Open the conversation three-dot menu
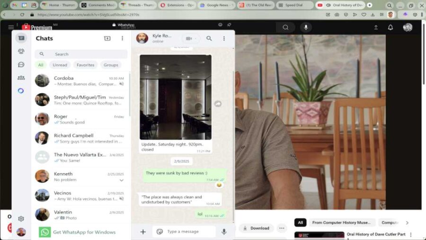Image resolution: width=426 pixels, height=240 pixels. 224,39
